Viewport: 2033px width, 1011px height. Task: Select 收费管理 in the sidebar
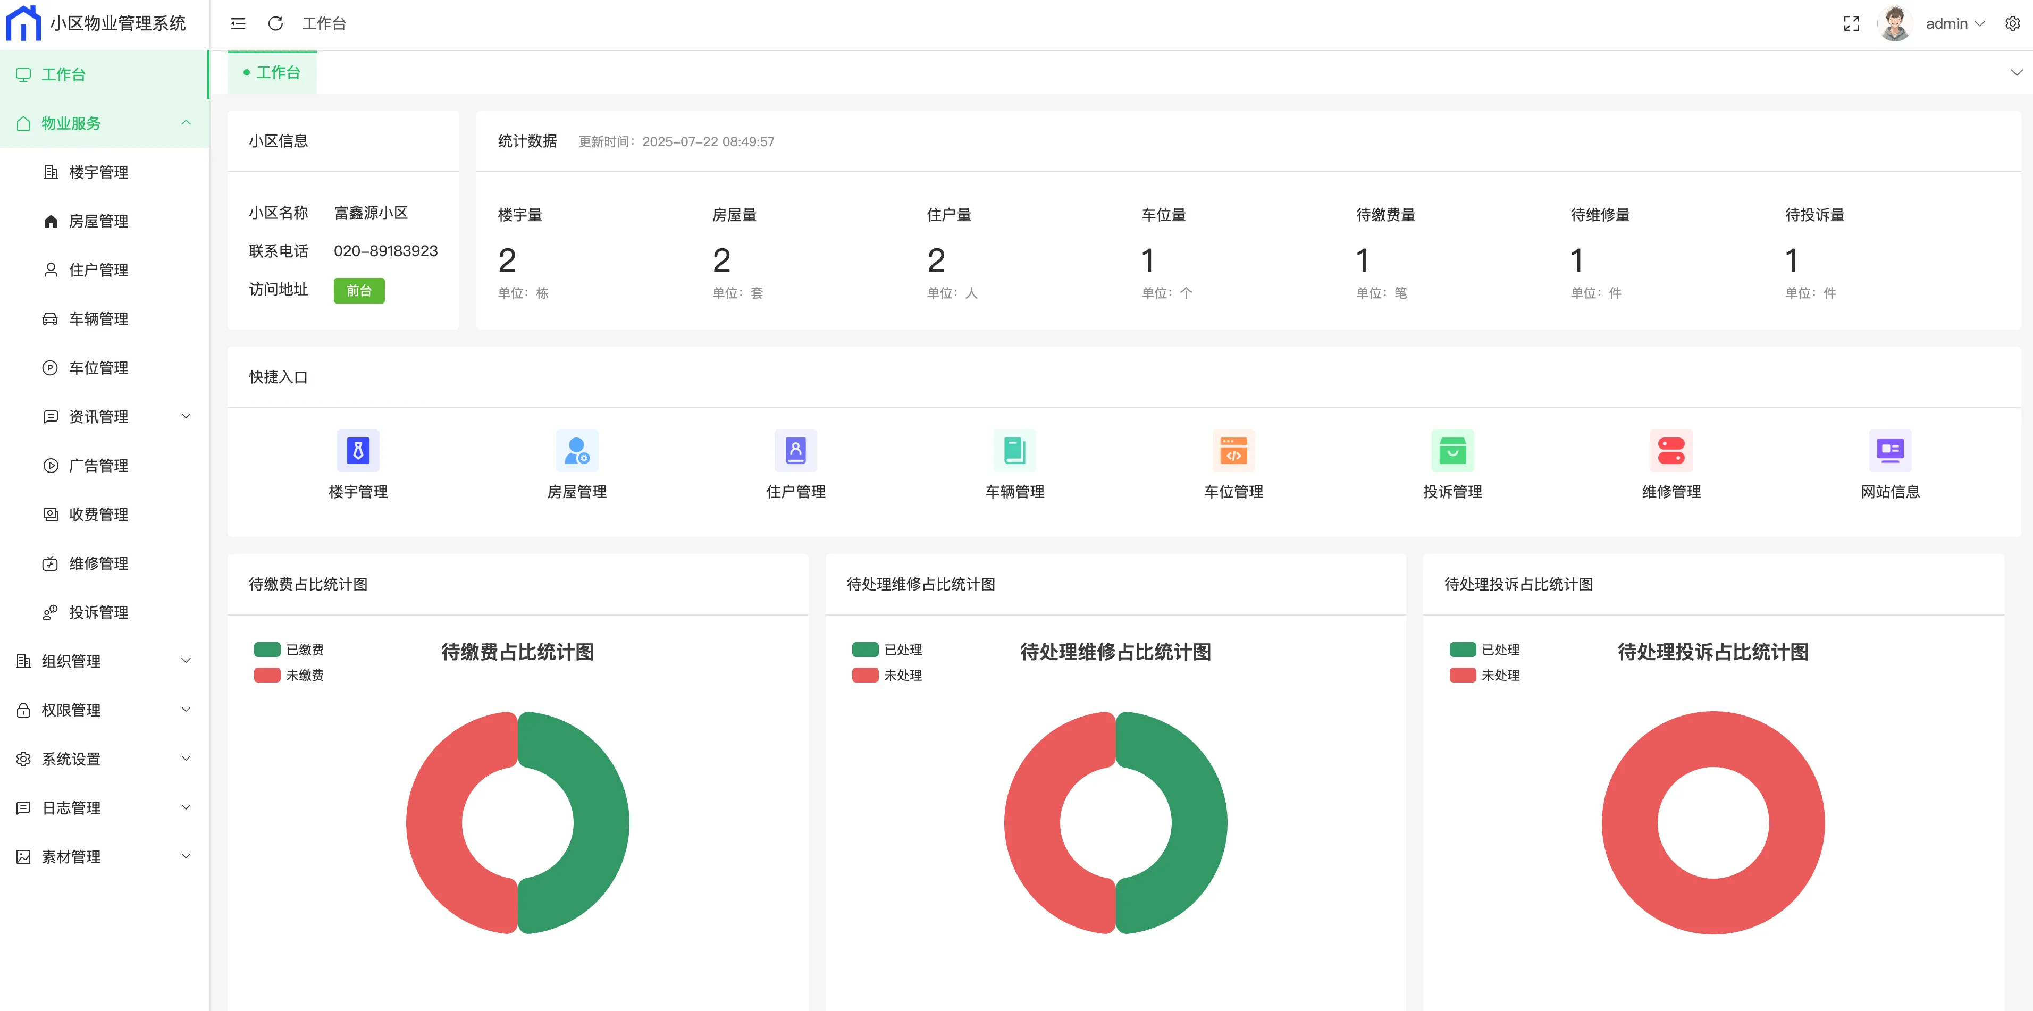click(x=99, y=515)
